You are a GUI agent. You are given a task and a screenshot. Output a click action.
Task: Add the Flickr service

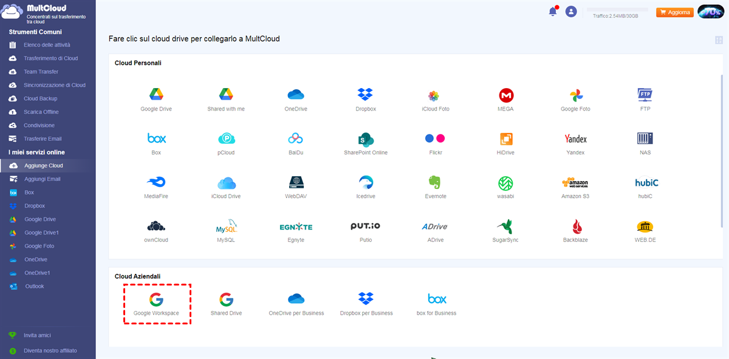tap(435, 138)
